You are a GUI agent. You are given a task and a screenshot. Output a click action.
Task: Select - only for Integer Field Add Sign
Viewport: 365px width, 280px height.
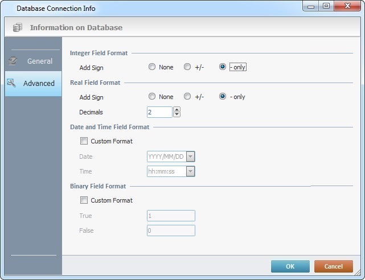223,67
